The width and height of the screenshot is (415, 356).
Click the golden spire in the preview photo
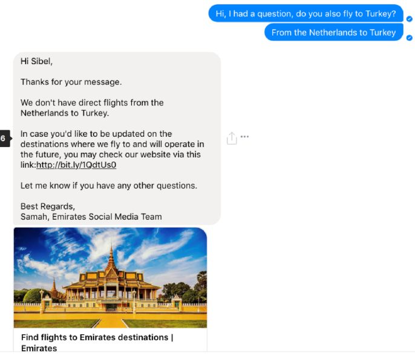click(x=111, y=259)
